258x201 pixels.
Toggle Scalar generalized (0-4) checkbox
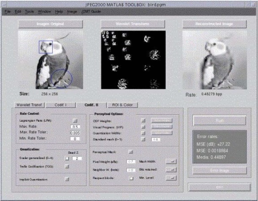coord(67,158)
